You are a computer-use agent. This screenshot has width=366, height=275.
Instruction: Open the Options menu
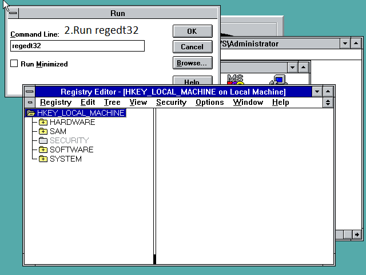click(x=210, y=103)
